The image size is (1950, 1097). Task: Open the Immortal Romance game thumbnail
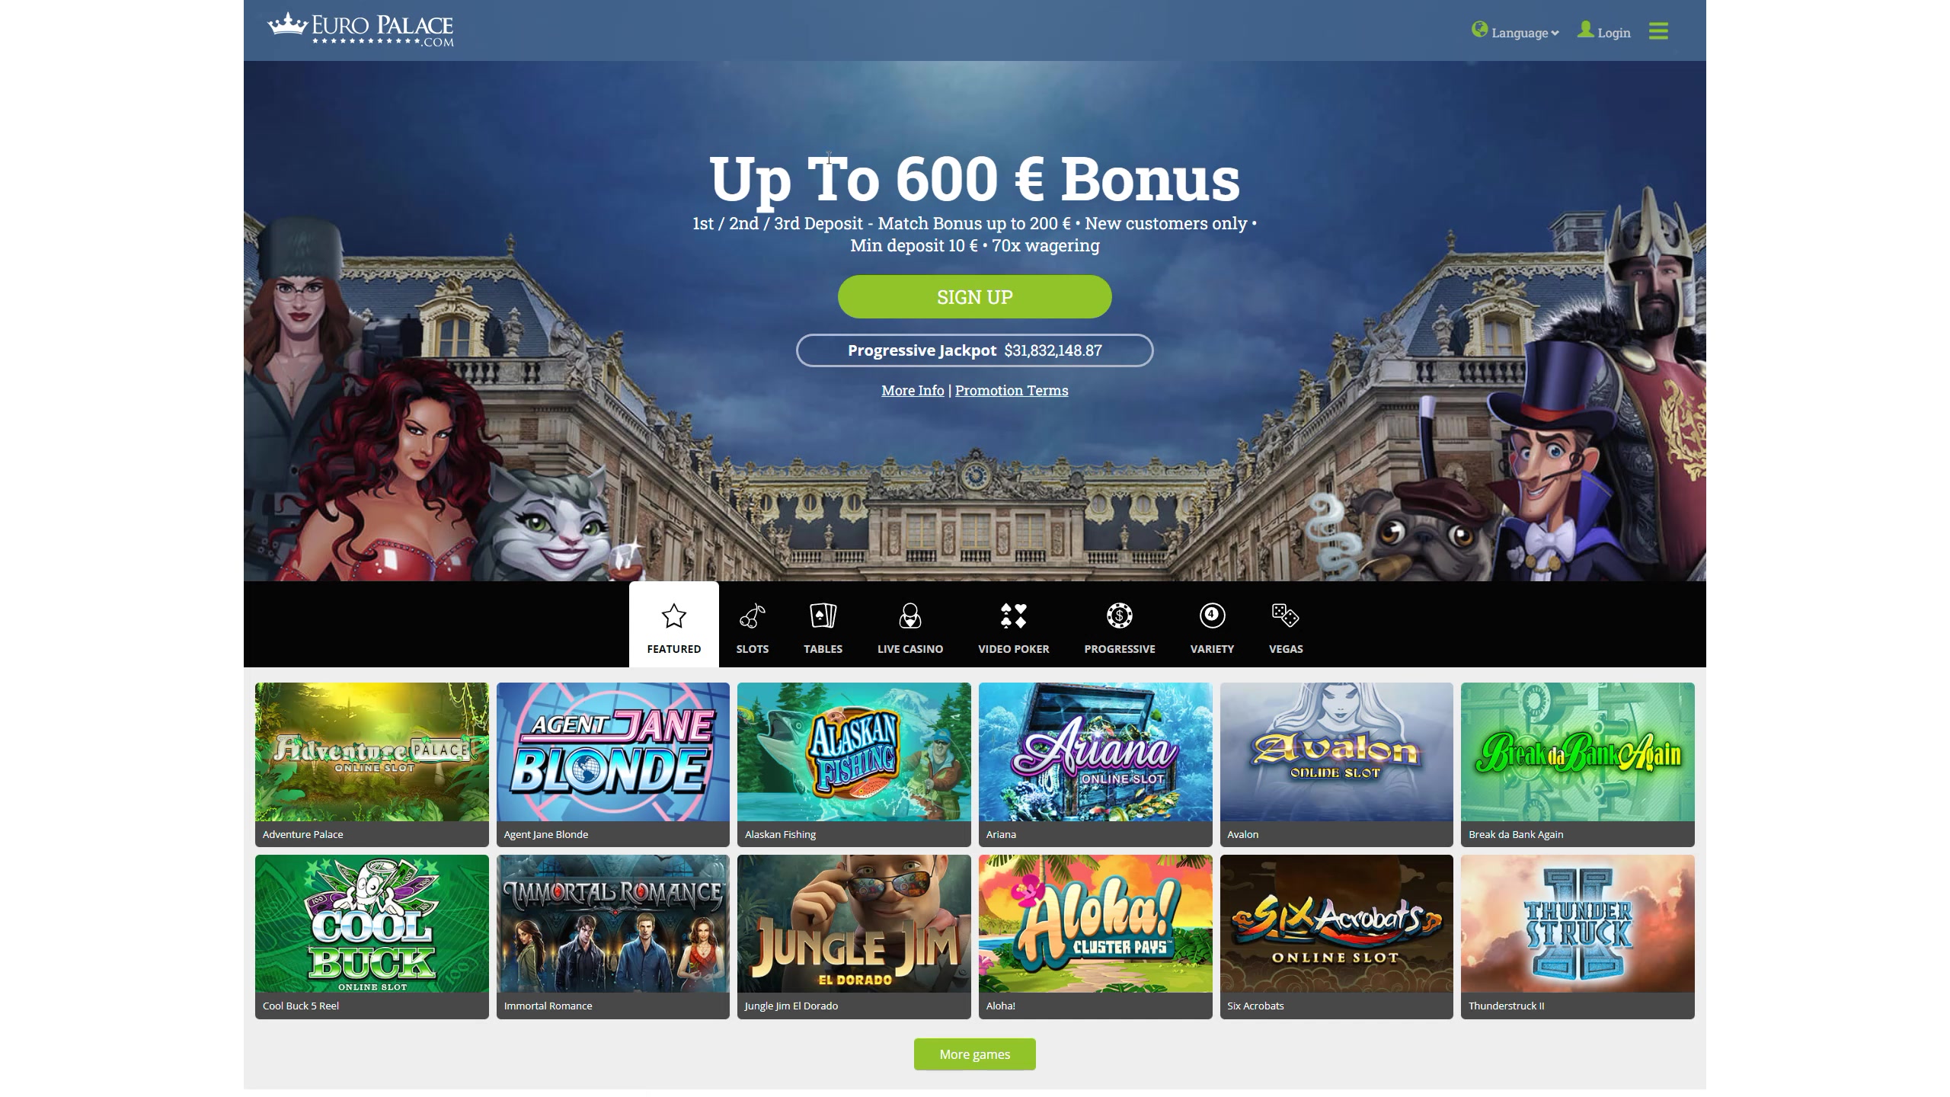tap(612, 936)
